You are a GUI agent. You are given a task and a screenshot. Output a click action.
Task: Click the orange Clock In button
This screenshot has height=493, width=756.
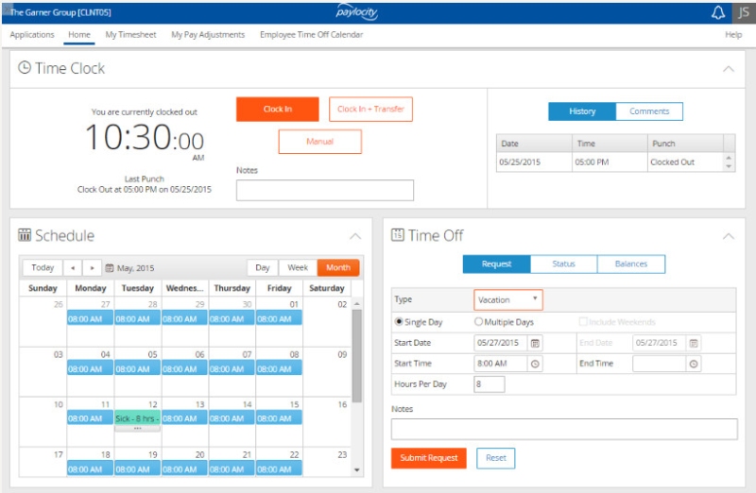click(278, 110)
